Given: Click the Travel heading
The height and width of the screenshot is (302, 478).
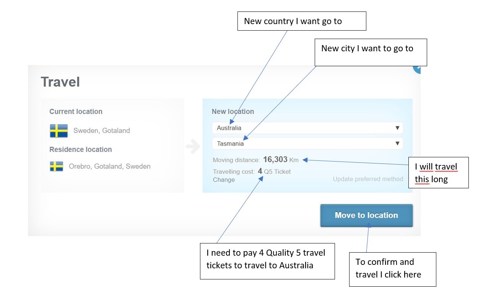Looking at the screenshot, I should (x=60, y=82).
